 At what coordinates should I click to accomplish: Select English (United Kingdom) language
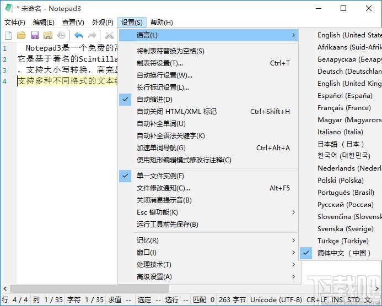341,84
